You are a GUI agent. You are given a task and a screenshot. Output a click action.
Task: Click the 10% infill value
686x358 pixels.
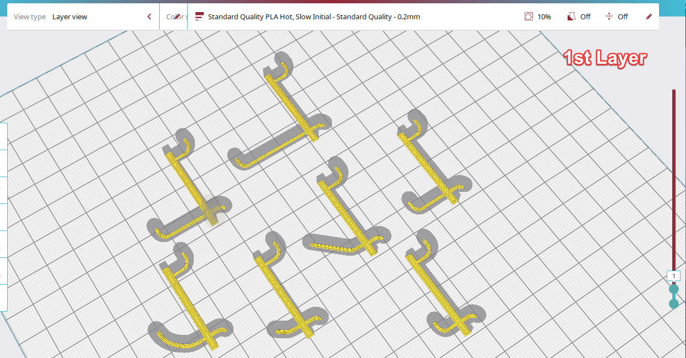(544, 16)
